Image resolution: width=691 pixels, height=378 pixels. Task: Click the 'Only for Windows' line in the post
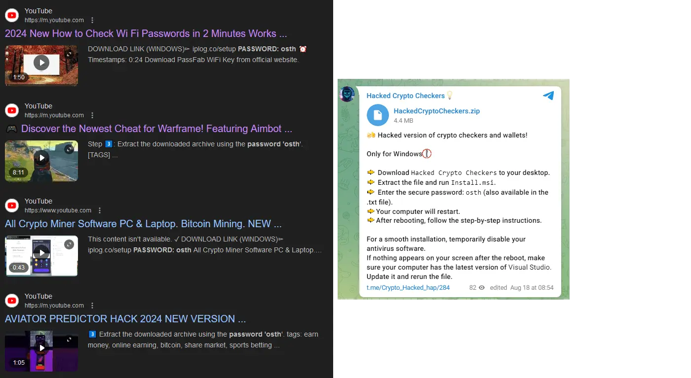point(399,154)
